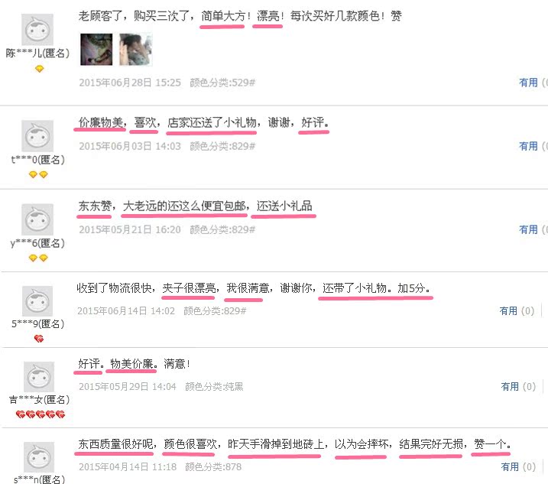Click avatar icon of reviewer s***n
The image size is (548, 484).
pyautogui.click(x=39, y=457)
